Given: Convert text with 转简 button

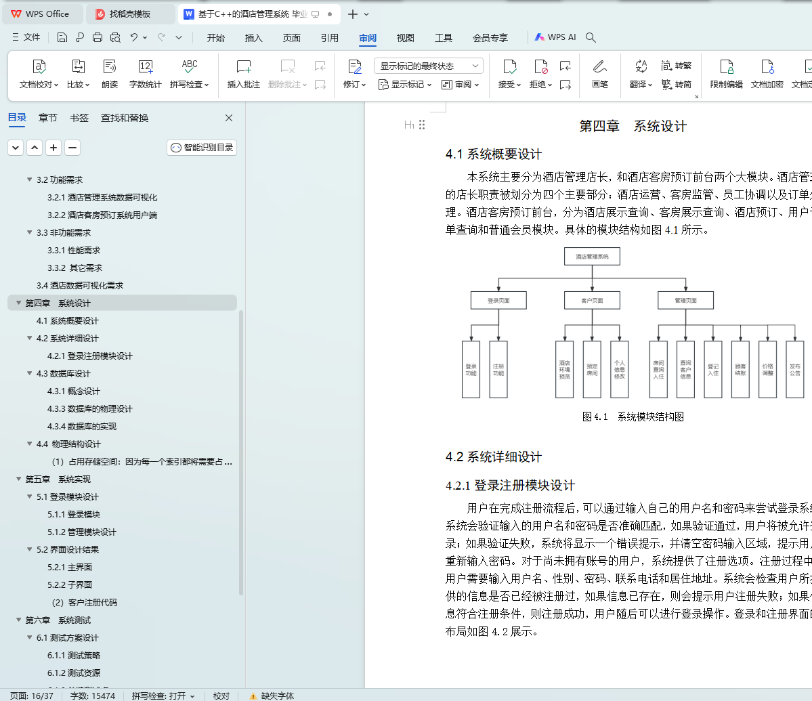Looking at the screenshot, I should tap(677, 85).
